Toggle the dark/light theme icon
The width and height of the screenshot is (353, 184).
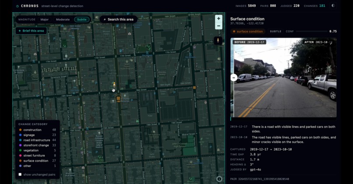pyautogui.click(x=333, y=6)
